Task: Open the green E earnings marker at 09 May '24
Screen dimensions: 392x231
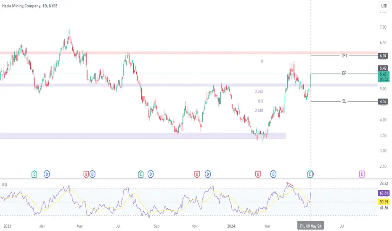Action: [x=310, y=174]
